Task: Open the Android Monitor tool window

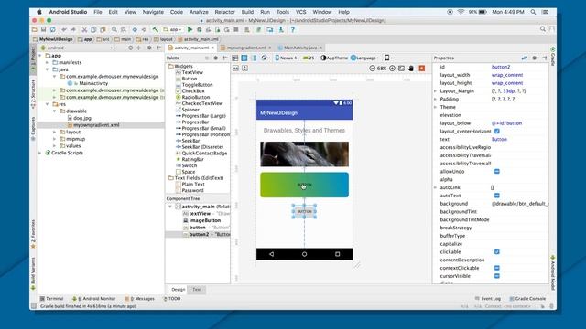Action: pos(93,299)
